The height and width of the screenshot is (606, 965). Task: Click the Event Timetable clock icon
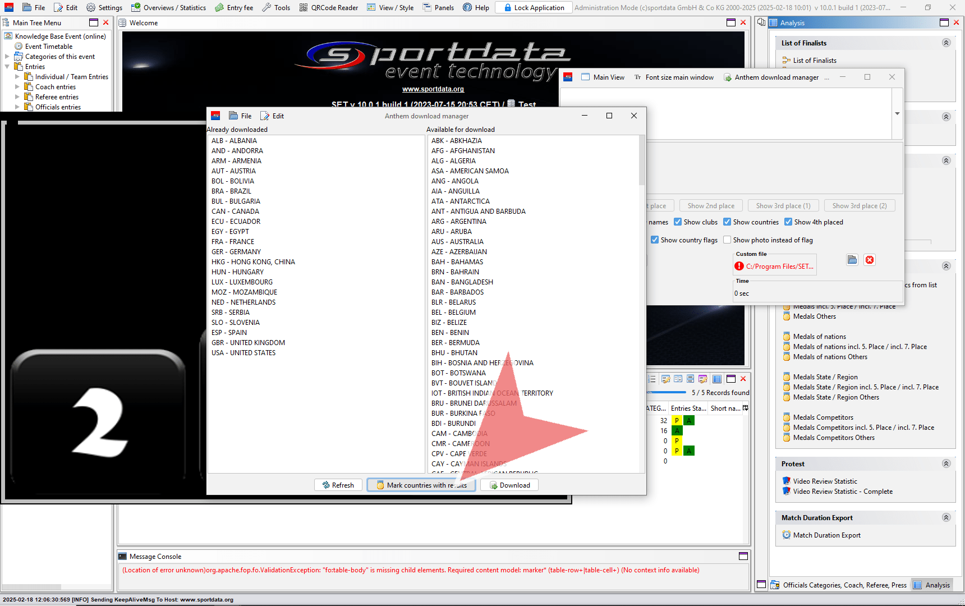[19, 47]
